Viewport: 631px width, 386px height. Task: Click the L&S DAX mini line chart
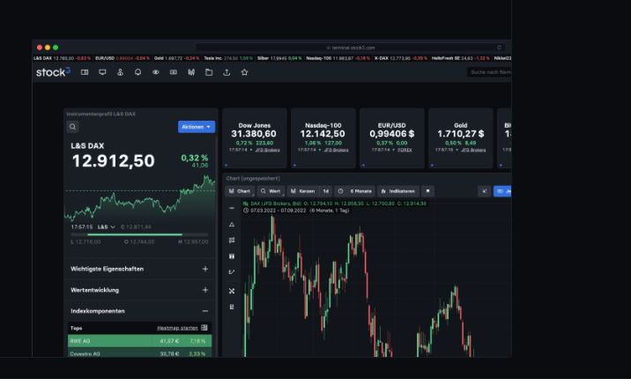coord(139,198)
